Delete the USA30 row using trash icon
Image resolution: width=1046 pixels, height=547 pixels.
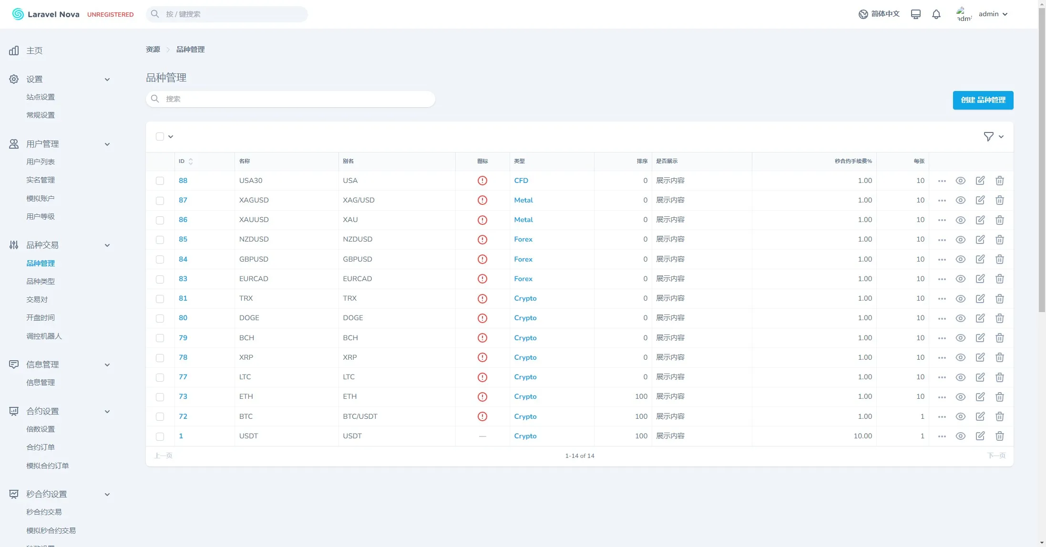pyautogui.click(x=1000, y=181)
